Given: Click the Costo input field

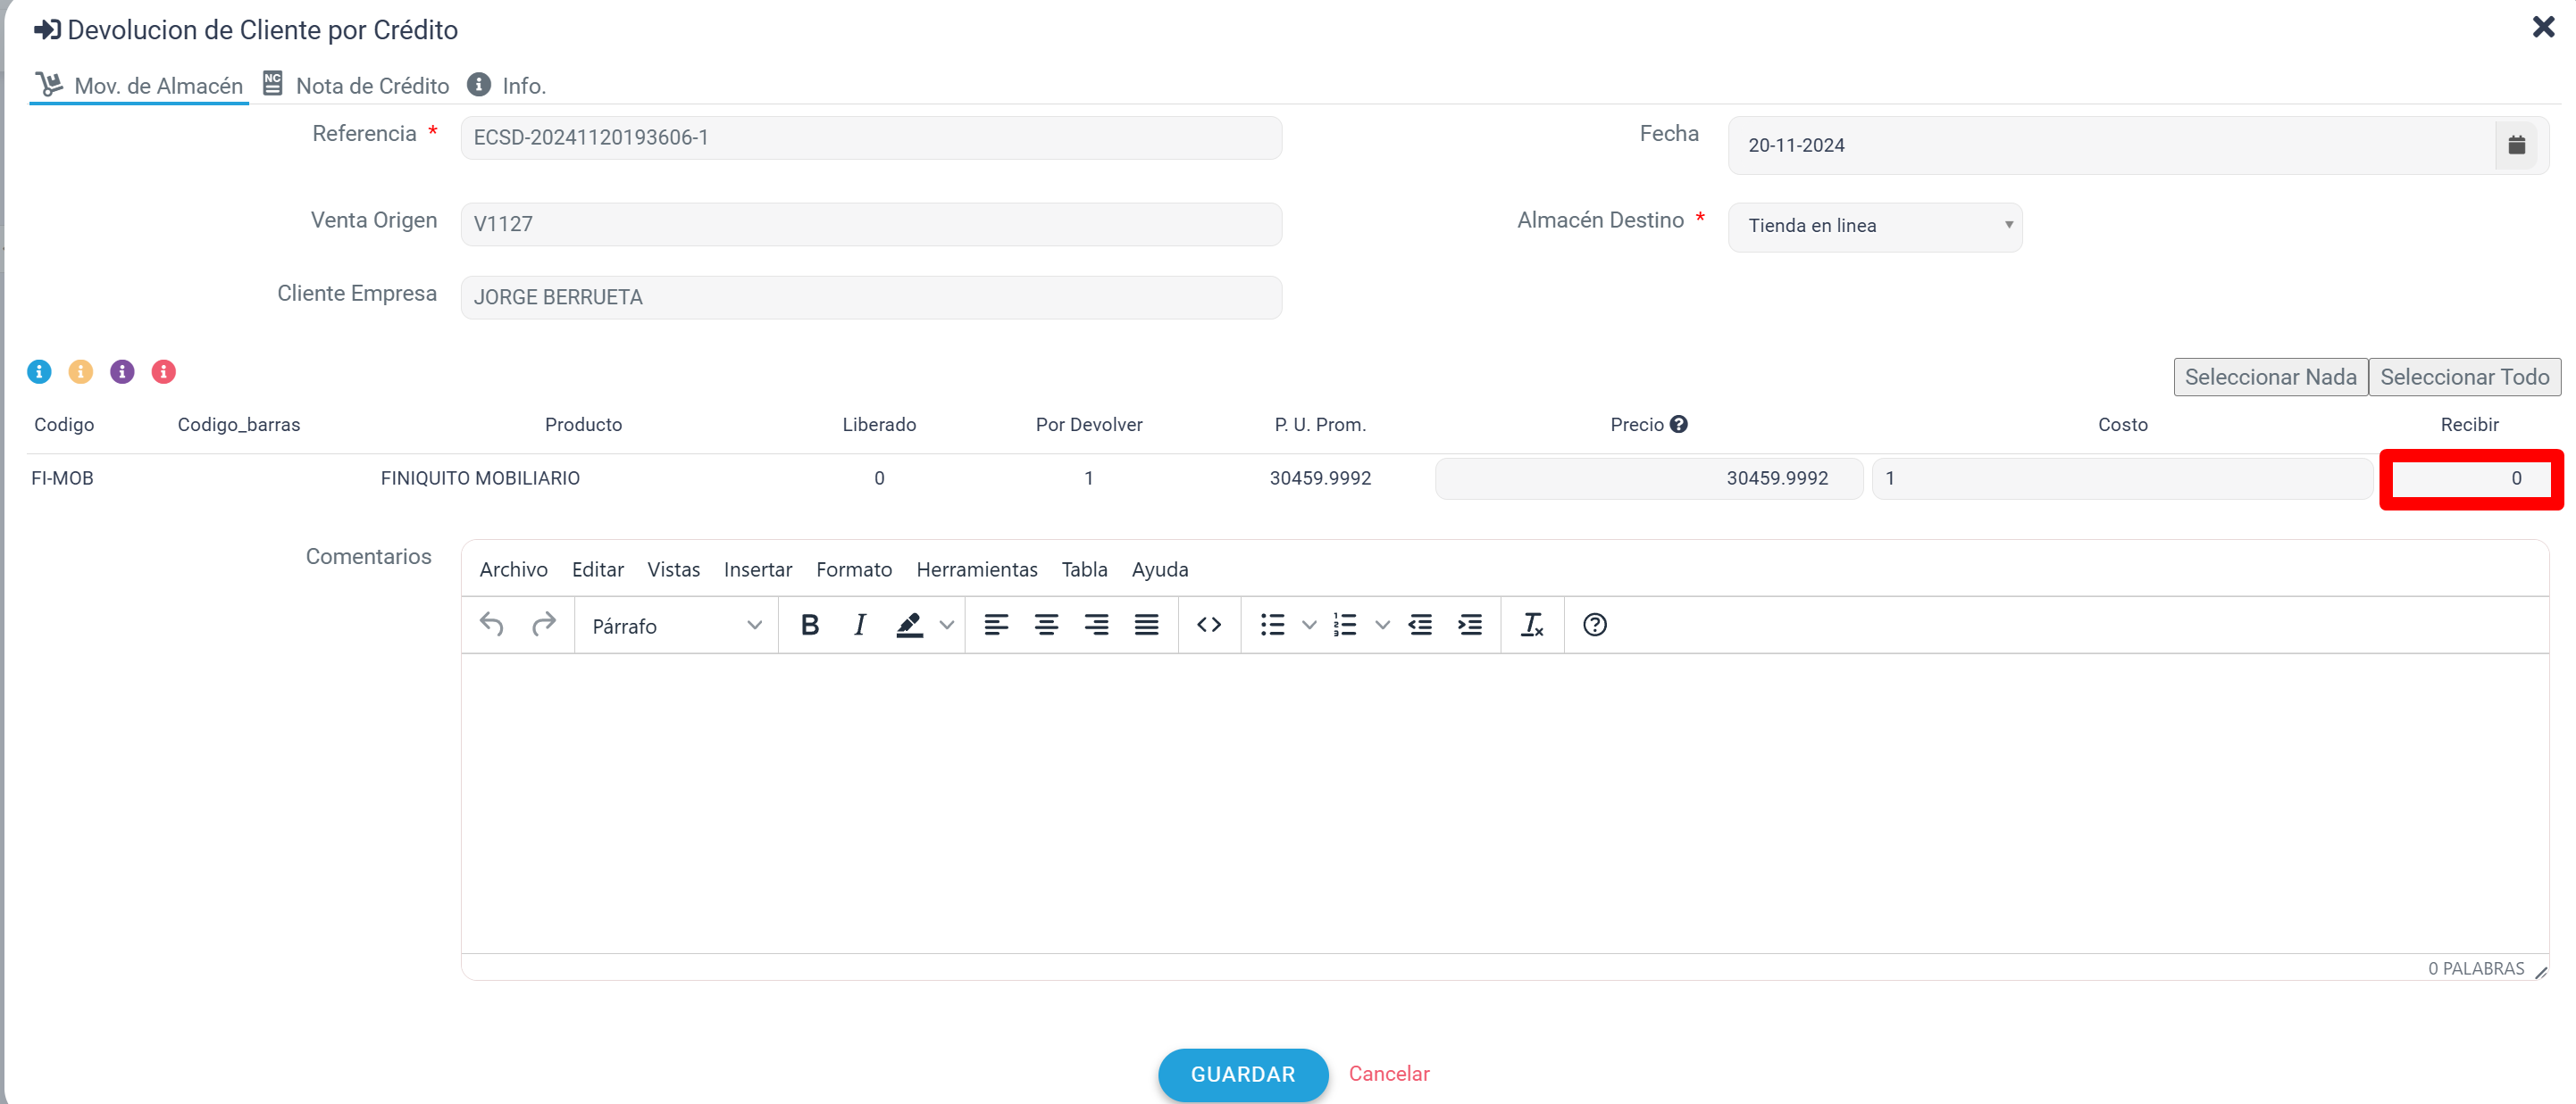Looking at the screenshot, I should click(2122, 478).
